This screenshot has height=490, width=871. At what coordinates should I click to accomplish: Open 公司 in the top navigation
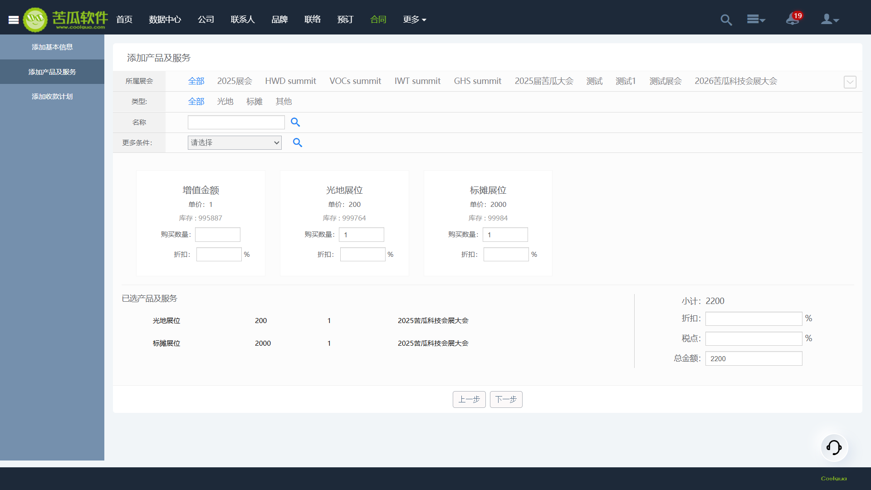[x=206, y=20]
